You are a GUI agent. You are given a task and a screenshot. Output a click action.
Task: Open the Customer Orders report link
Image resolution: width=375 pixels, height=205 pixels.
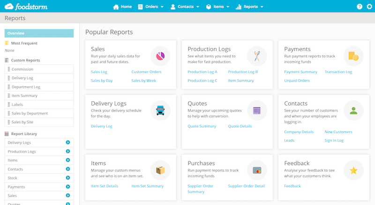tap(146, 72)
